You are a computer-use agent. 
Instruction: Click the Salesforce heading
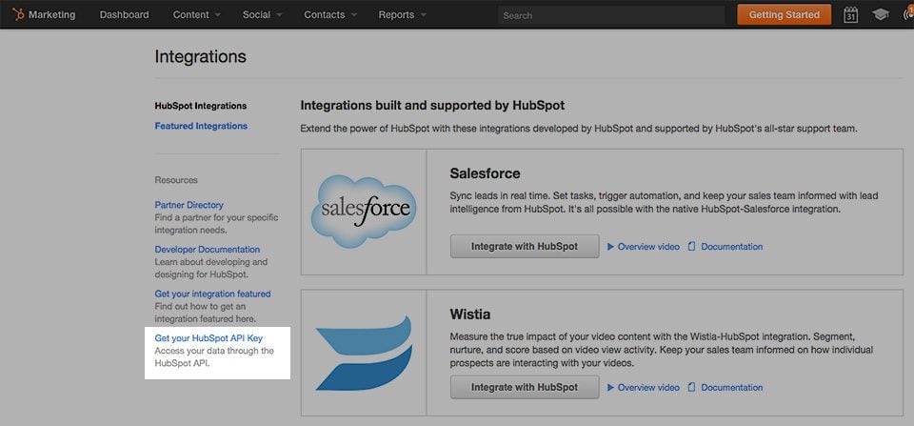[x=485, y=173]
